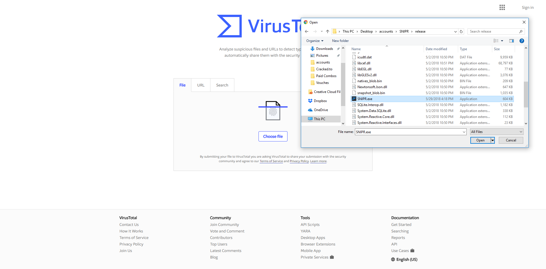The width and height of the screenshot is (546, 269).
Task: Expand the Organize menu
Action: click(x=315, y=41)
